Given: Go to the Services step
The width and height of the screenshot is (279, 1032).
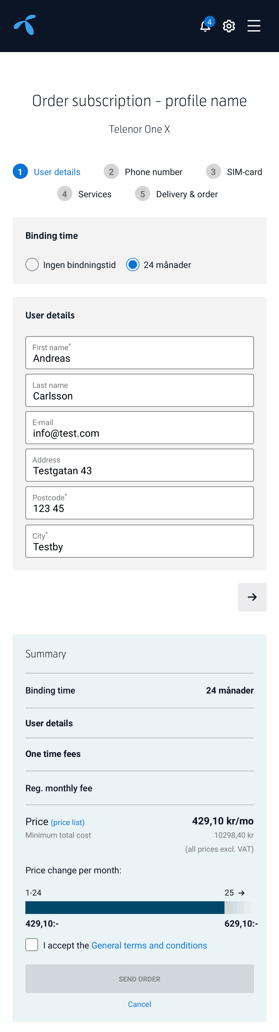Looking at the screenshot, I should click(x=95, y=194).
